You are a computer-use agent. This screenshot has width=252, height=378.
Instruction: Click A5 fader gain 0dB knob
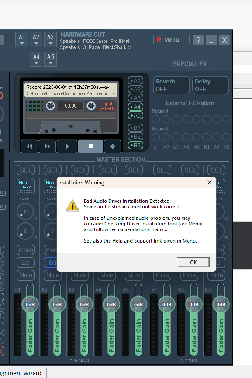(138, 305)
